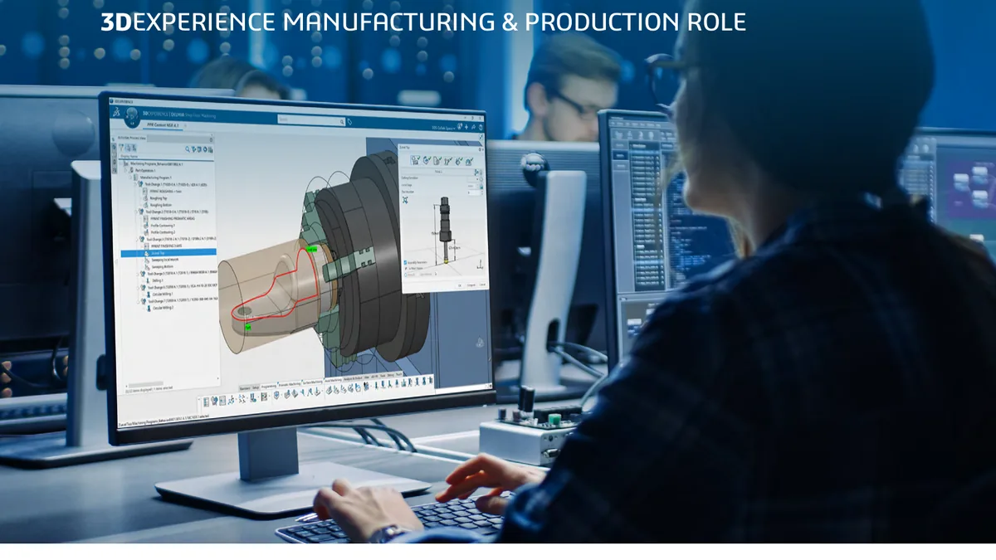
Task: Select Circular Milling.2 in the tree
Action: [163, 308]
